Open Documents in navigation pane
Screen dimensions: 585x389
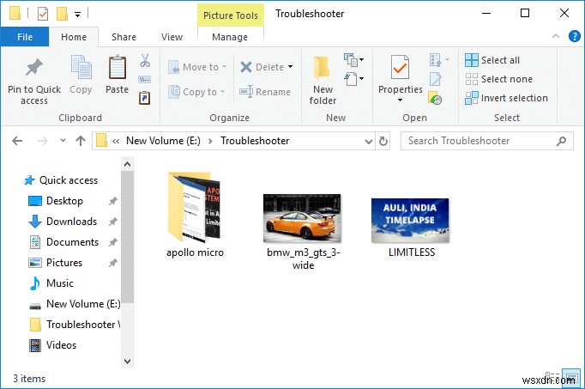pos(63,242)
